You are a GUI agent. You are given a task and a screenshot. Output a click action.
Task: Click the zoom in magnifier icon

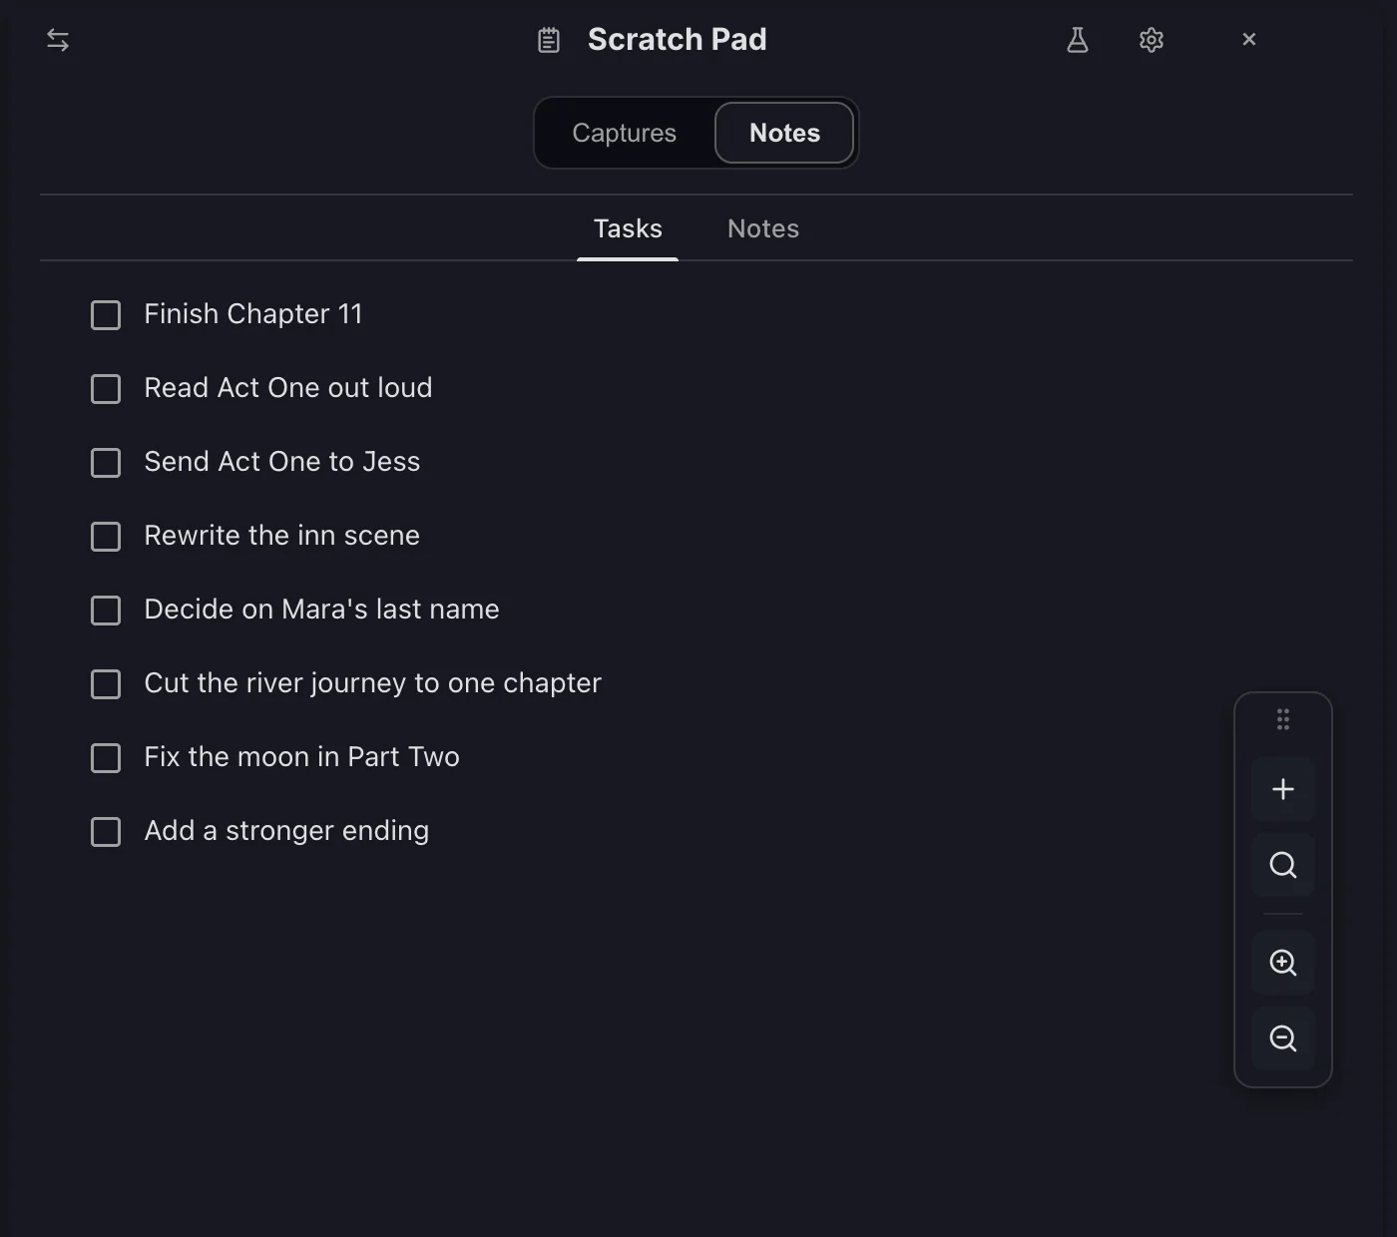1283,963
